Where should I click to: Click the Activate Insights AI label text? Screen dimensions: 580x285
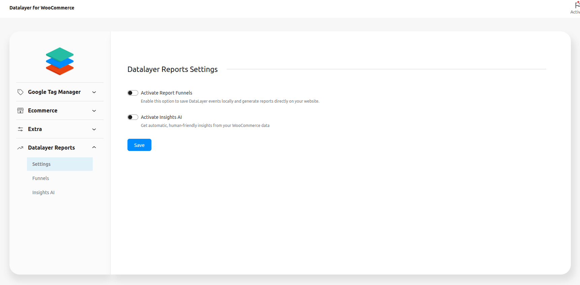pos(161,117)
